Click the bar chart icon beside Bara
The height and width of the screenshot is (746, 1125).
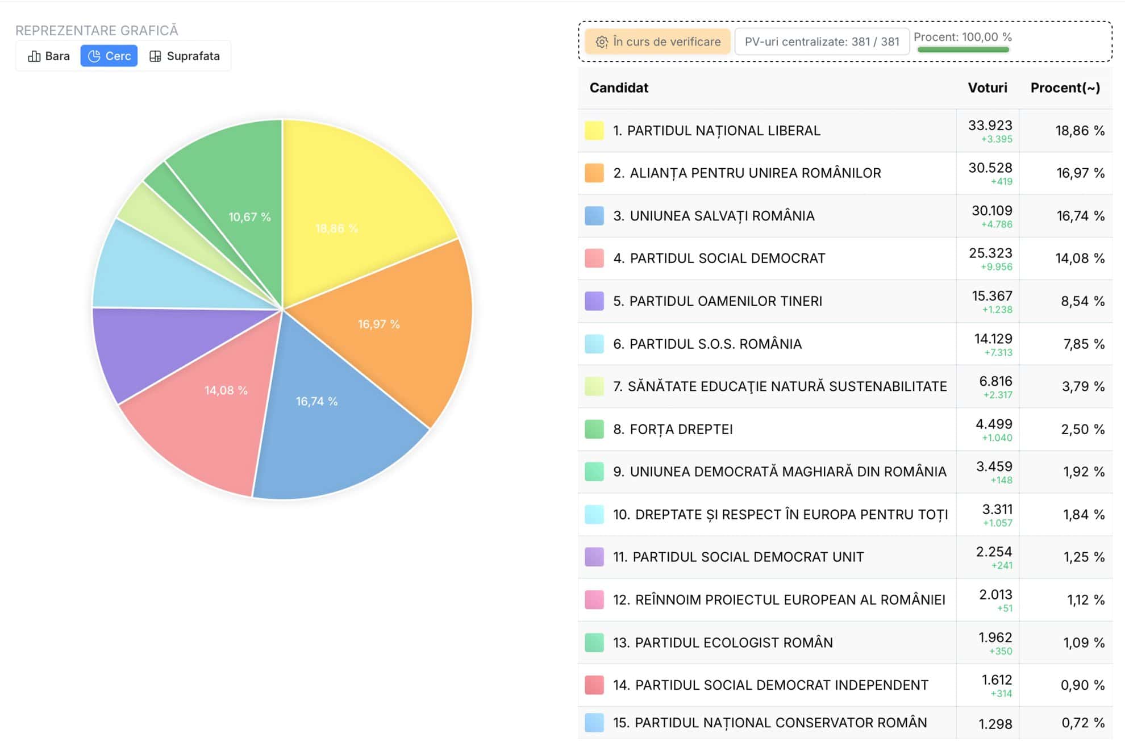pos(34,56)
